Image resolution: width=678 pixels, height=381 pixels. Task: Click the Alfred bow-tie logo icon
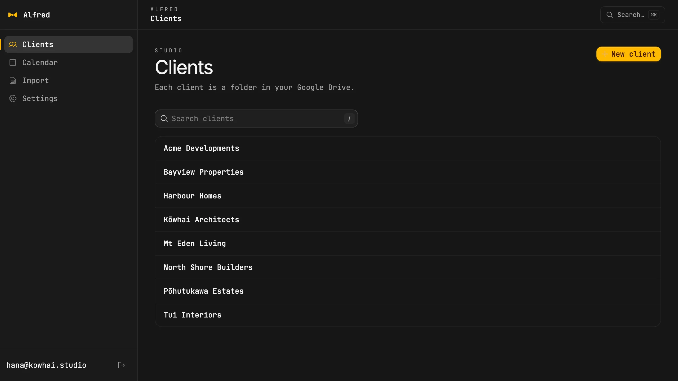pyautogui.click(x=13, y=15)
